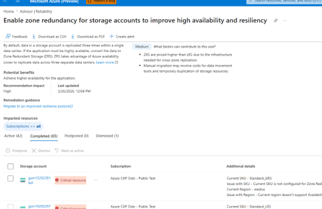322x209 pixels.
Task: Click Azure CXP Oslo subscription in first row
Action: pos(133,178)
